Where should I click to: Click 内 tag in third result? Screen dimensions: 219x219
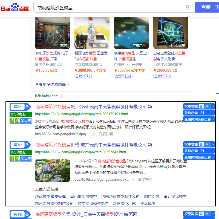pyautogui.click(x=17, y=158)
